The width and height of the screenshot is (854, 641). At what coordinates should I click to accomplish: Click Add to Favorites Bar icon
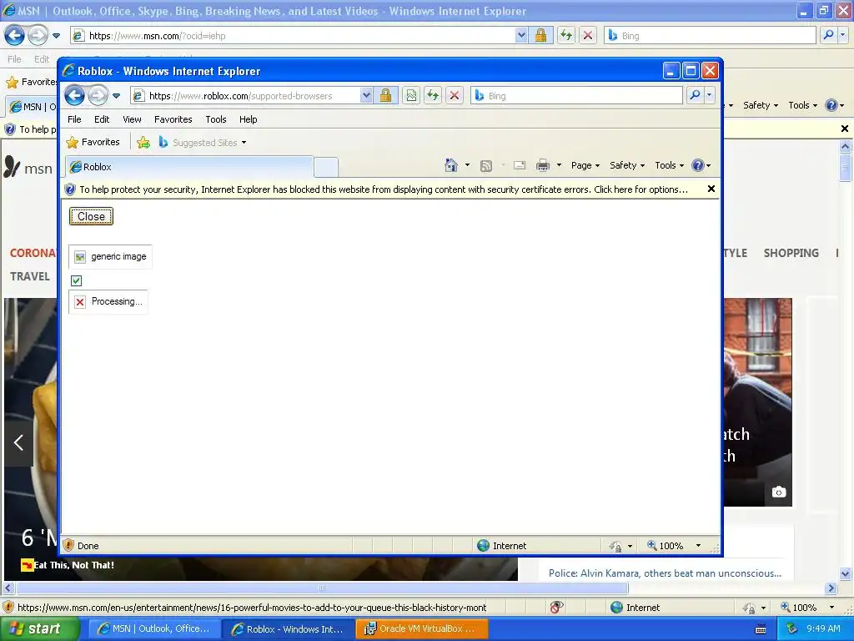(x=143, y=143)
